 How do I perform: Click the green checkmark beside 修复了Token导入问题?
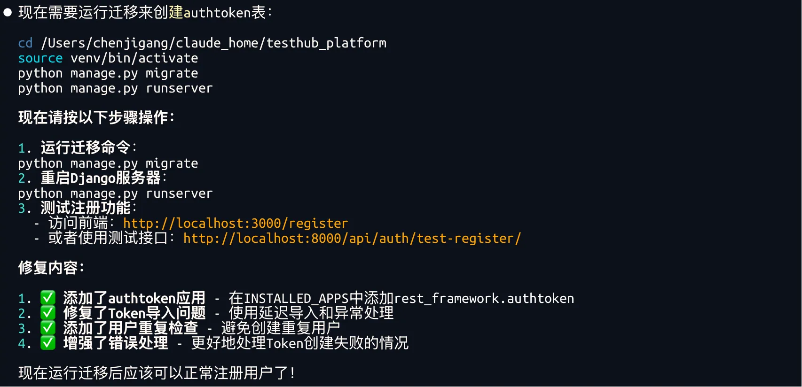pos(48,313)
